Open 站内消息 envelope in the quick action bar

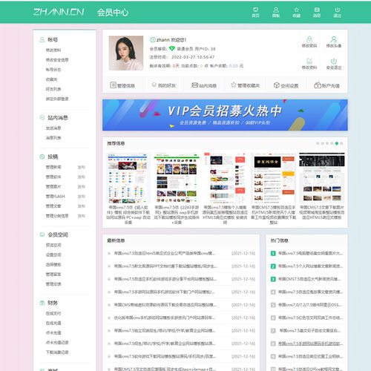tap(204, 85)
